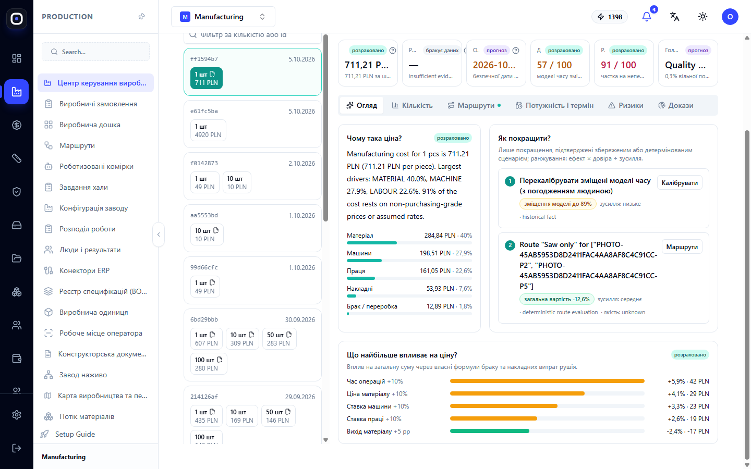The height and width of the screenshot is (469, 751).
Task: Open Конектори ERP sidebar item
Action: pyautogui.click(x=96, y=270)
